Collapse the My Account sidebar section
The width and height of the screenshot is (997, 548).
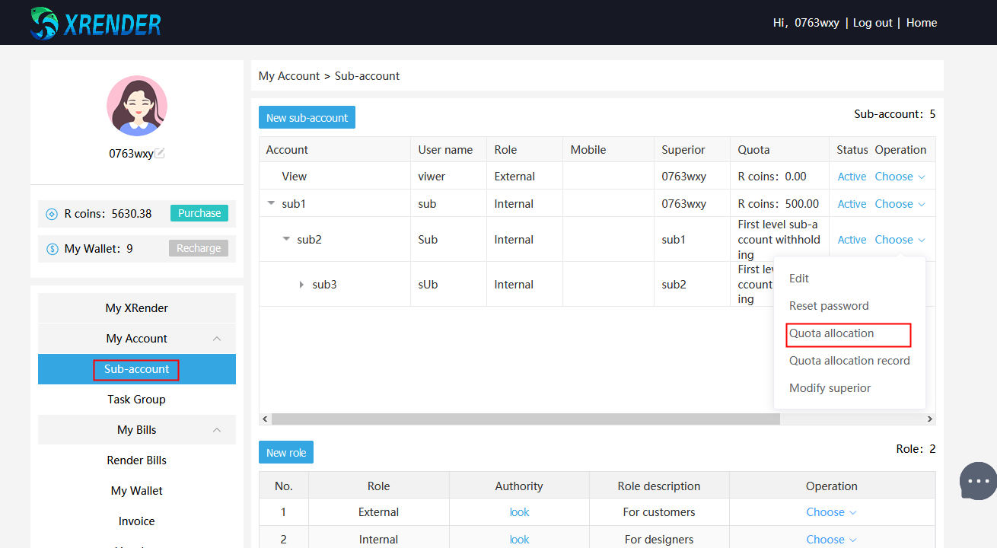[217, 339]
